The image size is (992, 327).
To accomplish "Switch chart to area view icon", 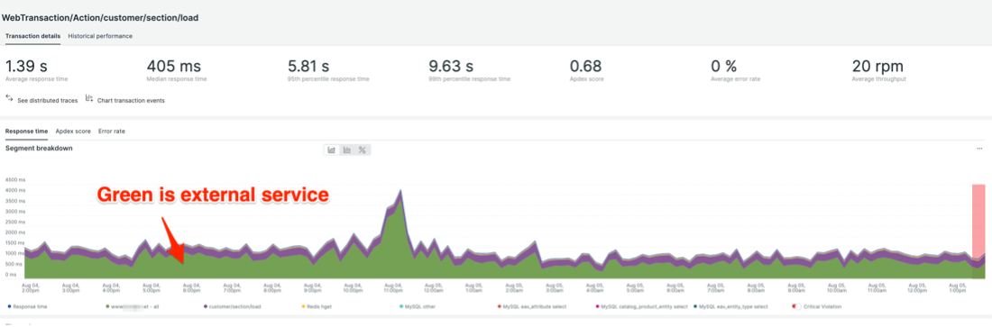I will tap(332, 150).
